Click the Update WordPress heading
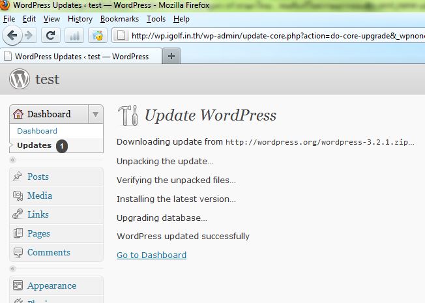425x303 pixels. [211, 115]
